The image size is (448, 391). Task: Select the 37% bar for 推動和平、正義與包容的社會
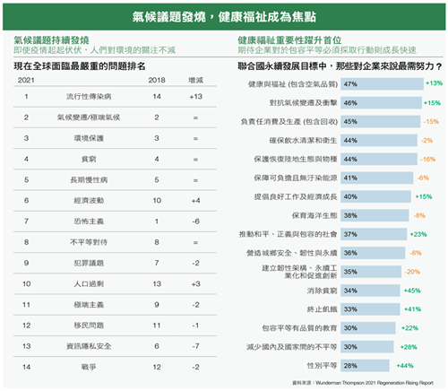374,234
